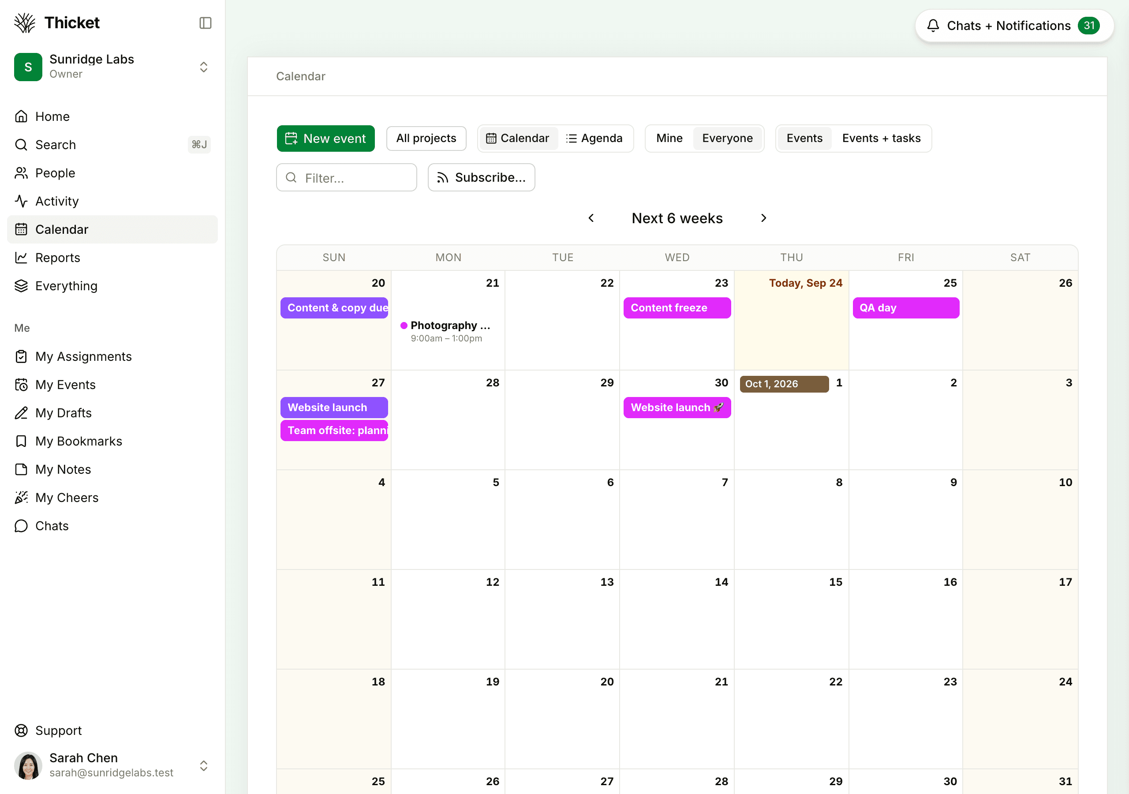
Task: Open Website launch rocket event on Wednesday
Action: tap(677, 408)
